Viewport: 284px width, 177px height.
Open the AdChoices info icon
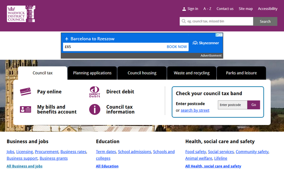click(x=217, y=35)
